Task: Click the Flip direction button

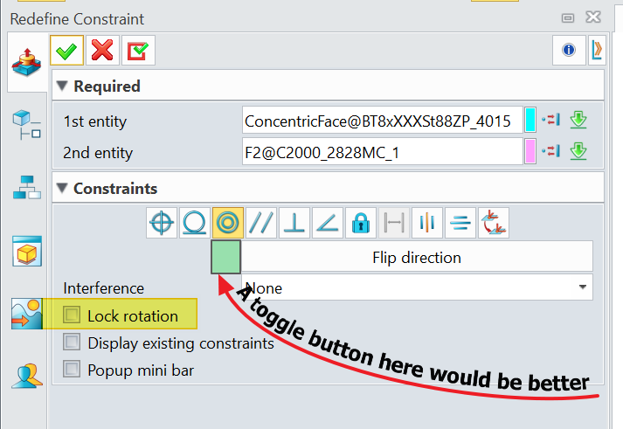Action: [x=417, y=258]
